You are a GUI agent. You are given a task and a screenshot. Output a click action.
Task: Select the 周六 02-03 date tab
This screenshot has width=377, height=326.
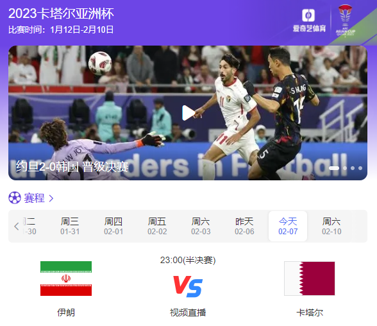click(201, 226)
